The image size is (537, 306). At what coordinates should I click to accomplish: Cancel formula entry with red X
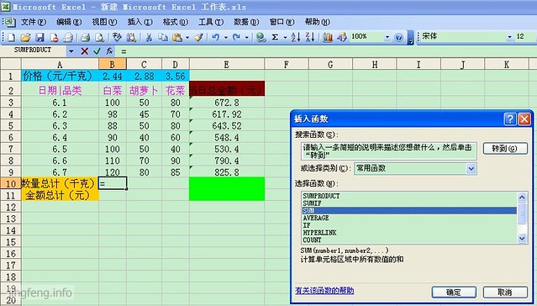(85, 51)
